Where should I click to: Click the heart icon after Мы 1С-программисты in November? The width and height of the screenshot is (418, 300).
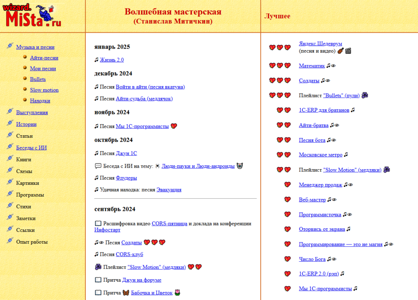click(174, 126)
